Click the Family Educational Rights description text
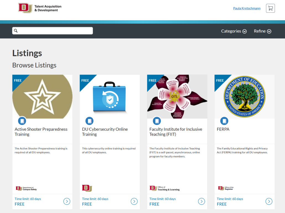Image resolution: width=285 pixels, height=213 pixels. tap(242, 150)
